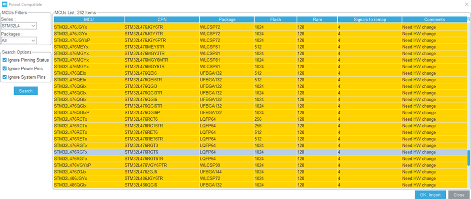
Task: Confirm with OK, Import button
Action: point(430,195)
